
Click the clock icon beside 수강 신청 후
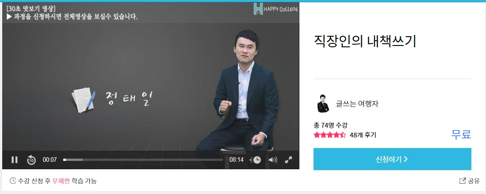click(13, 181)
